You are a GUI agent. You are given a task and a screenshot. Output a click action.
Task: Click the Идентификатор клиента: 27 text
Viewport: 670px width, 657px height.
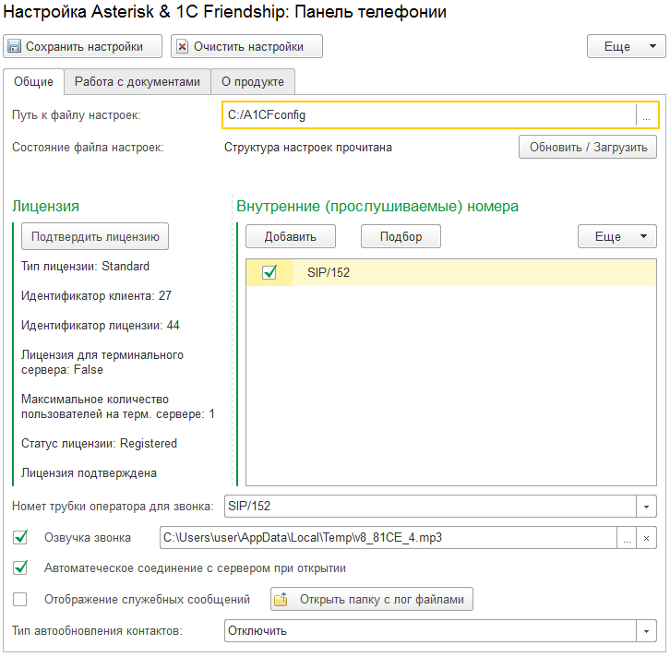coord(96,295)
